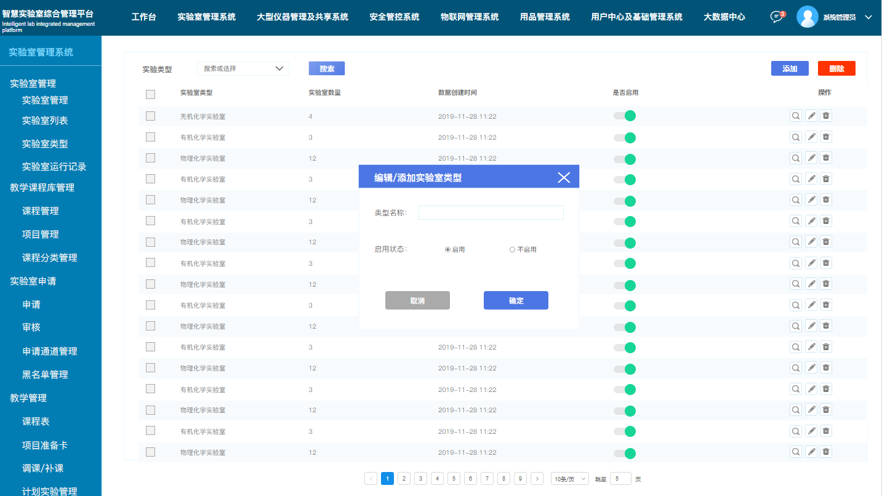Tick the select-all checkbox in the table header
This screenshot has width=882, height=496.
coord(150,94)
